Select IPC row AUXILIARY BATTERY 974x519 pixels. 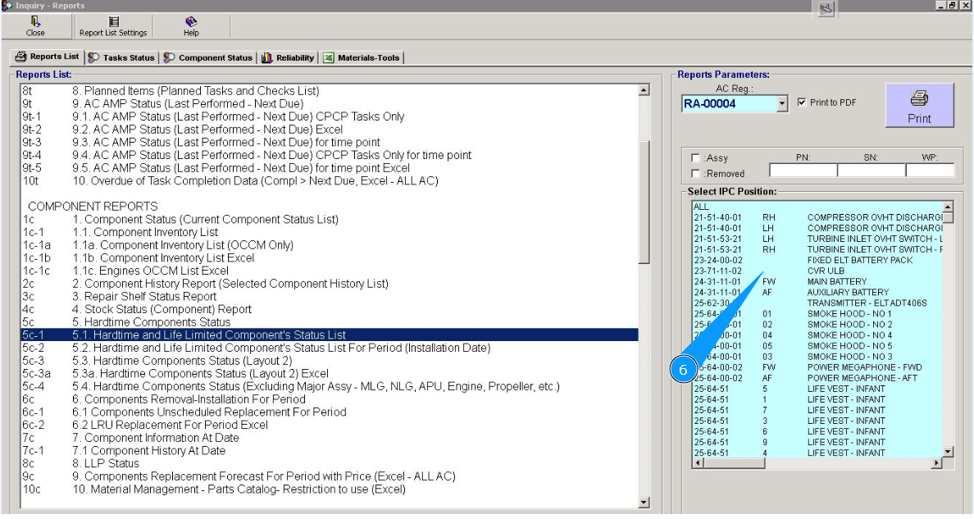click(x=817, y=292)
